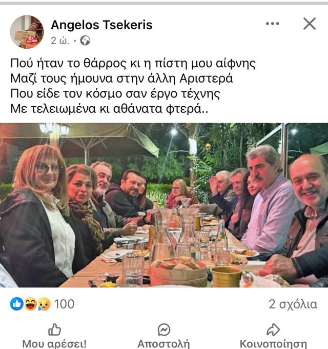Image resolution: width=328 pixels, height=349 pixels.
Task: Open the '2 σχόλια' comments link
Action: [293, 304]
